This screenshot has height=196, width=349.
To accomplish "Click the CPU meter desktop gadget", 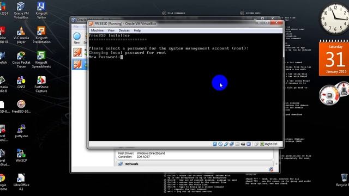I will coord(329,95).
